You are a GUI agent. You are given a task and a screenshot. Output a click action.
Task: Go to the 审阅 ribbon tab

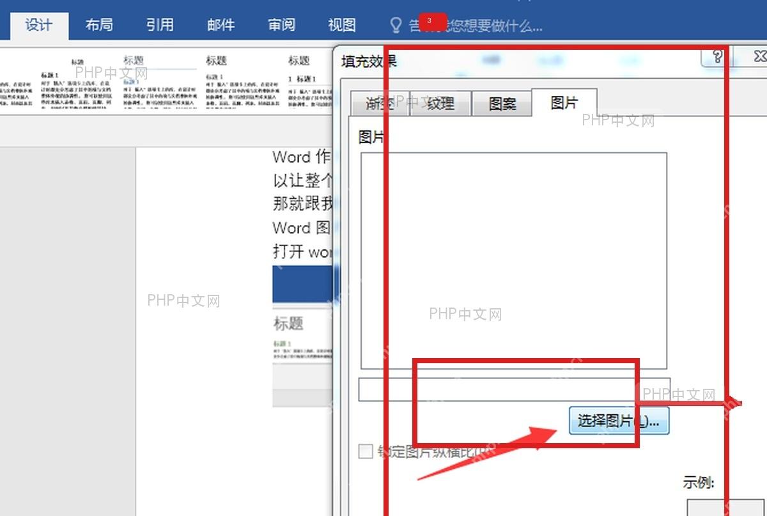pyautogui.click(x=282, y=25)
